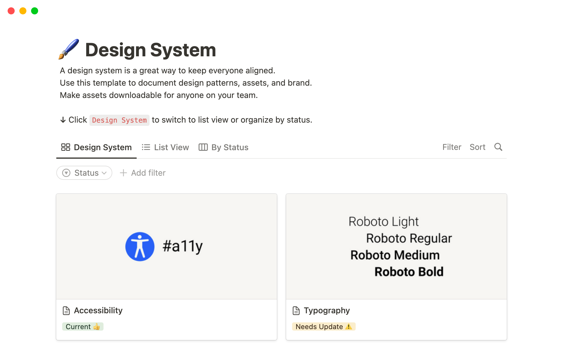Click the gallery view icon beside Design System tab
This screenshot has width=563, height=352.
[65, 147]
